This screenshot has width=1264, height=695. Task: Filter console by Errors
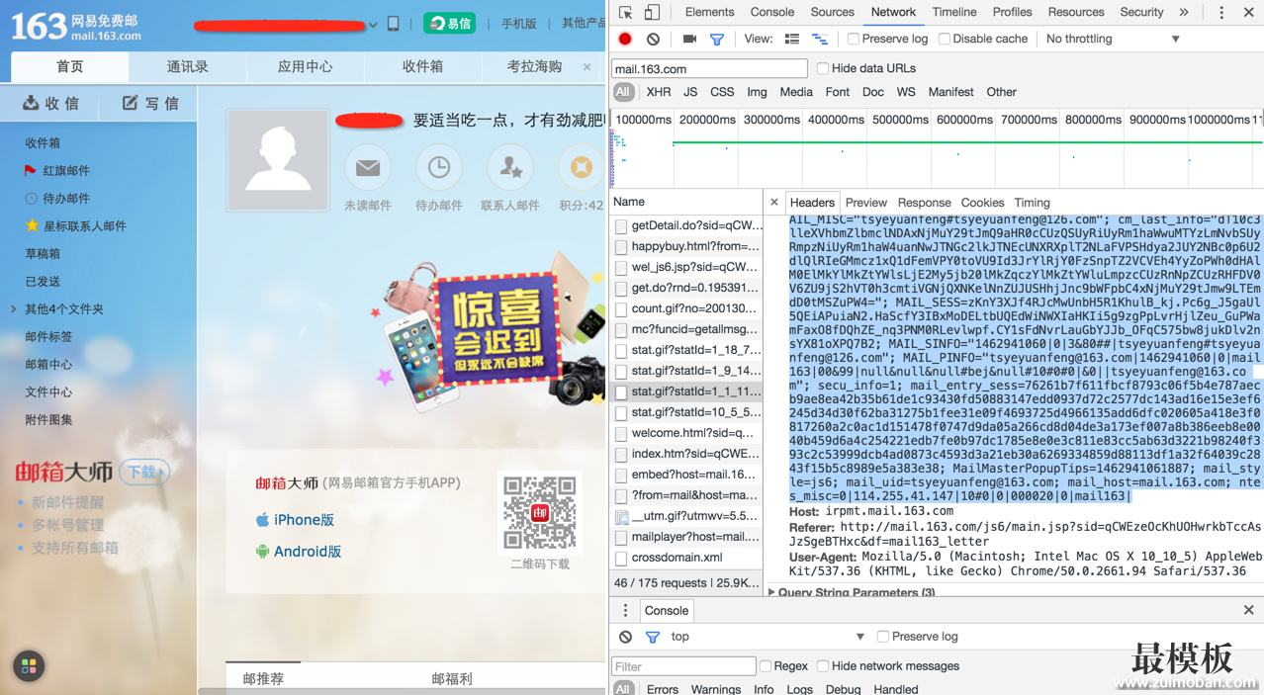[663, 689]
